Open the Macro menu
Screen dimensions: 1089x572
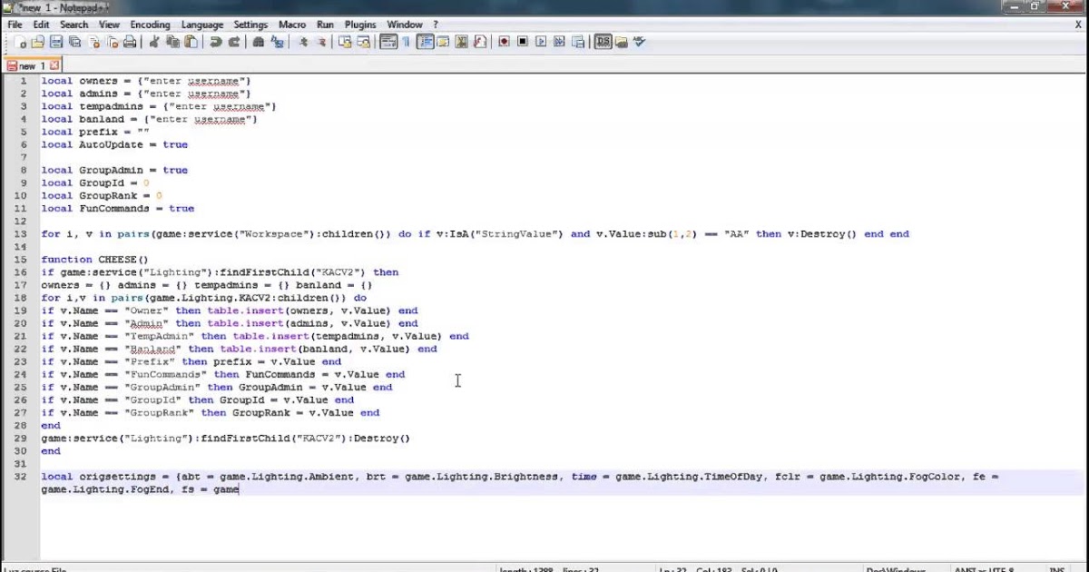[292, 25]
